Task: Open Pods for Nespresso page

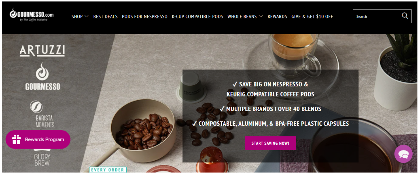Action: click(x=145, y=17)
